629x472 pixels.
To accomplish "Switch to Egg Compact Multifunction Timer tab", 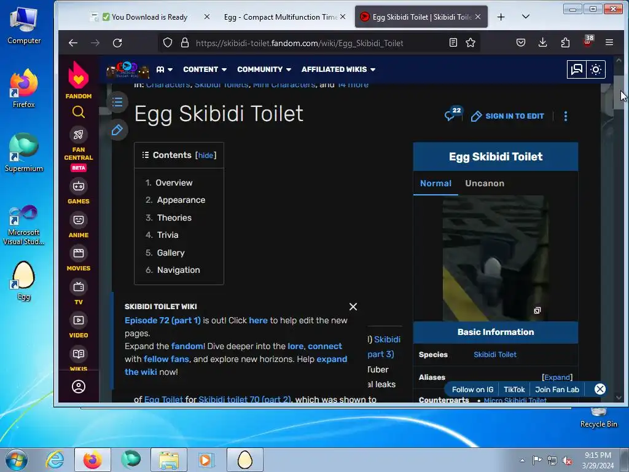I will (x=280, y=17).
